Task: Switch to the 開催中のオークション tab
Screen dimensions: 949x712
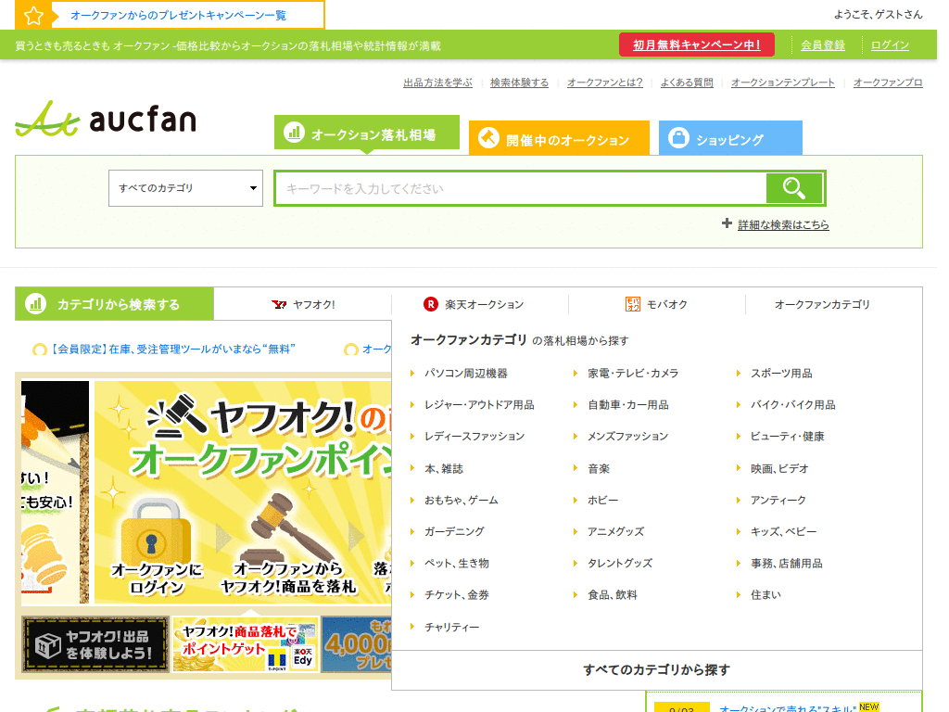Action: pos(559,138)
